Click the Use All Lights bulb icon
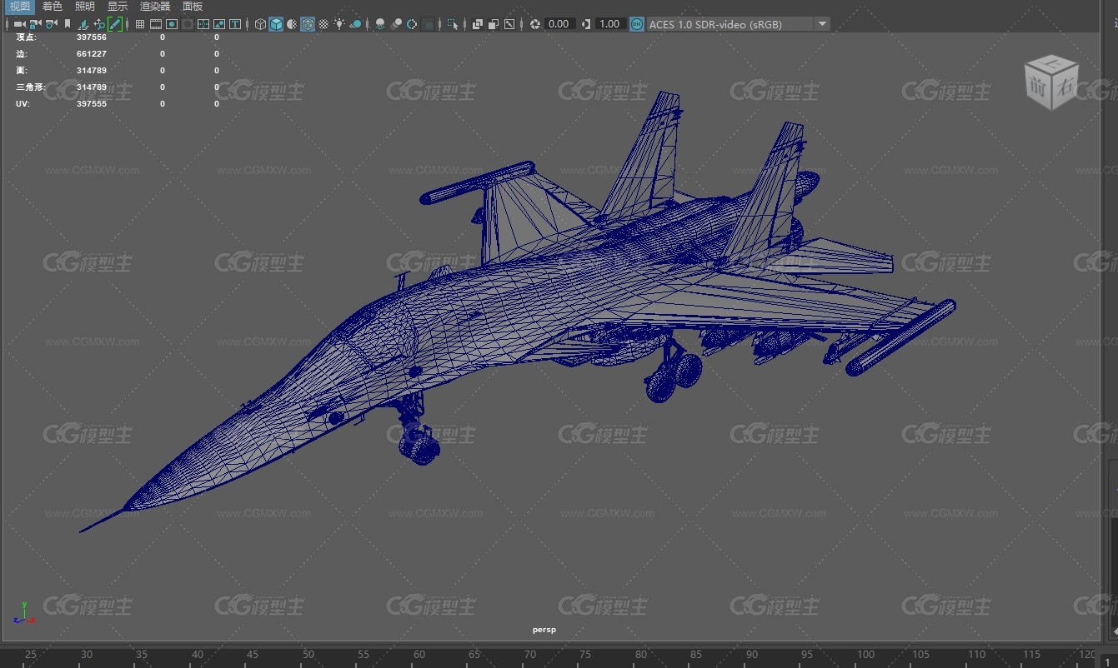 pos(340,24)
